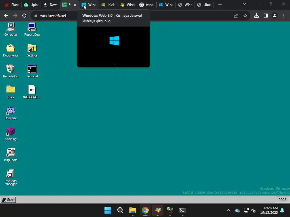Switch to the Uplo cloud tab
Viewport: 290px width, 217px height.
(31, 5)
